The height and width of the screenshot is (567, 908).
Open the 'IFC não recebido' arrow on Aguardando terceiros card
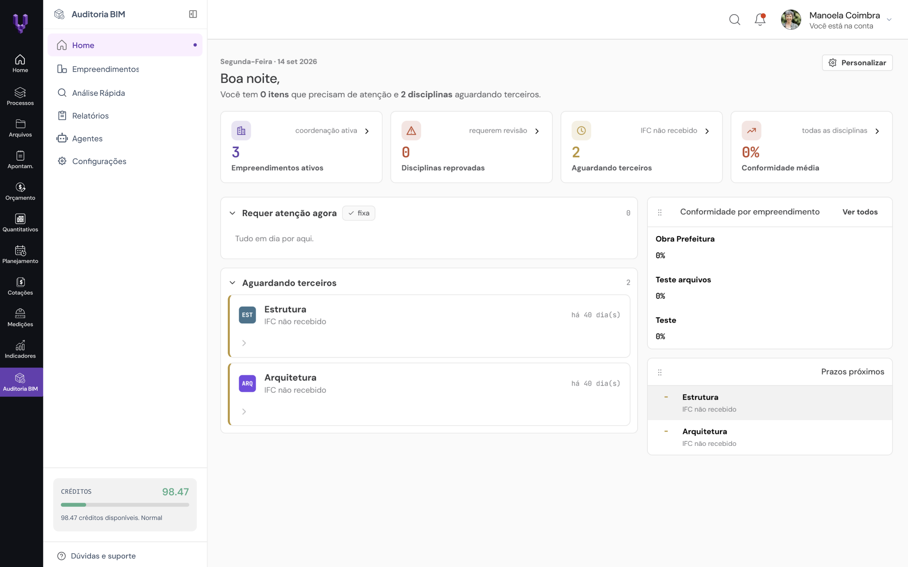pyautogui.click(x=707, y=131)
